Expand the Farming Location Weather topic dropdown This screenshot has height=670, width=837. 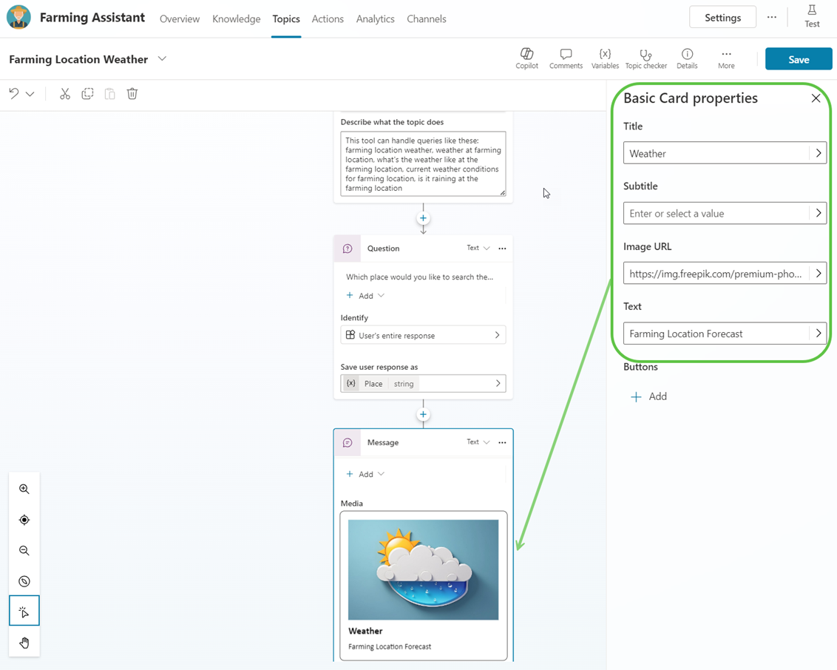(162, 59)
